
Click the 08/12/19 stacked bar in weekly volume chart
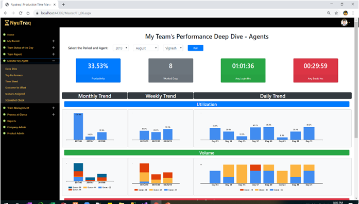[x=144, y=173]
